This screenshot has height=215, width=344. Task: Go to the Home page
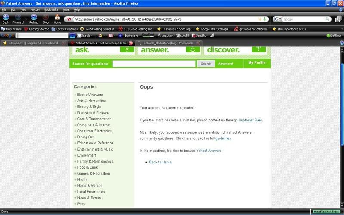pyautogui.click(x=57, y=18)
